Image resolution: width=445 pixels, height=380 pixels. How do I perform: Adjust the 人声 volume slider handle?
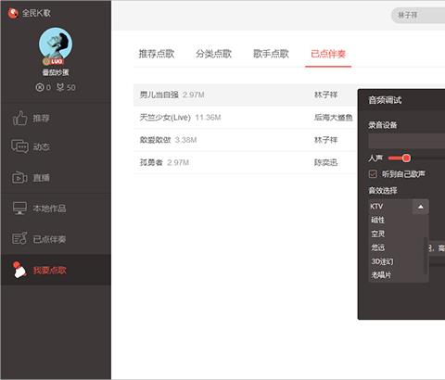tap(406, 158)
